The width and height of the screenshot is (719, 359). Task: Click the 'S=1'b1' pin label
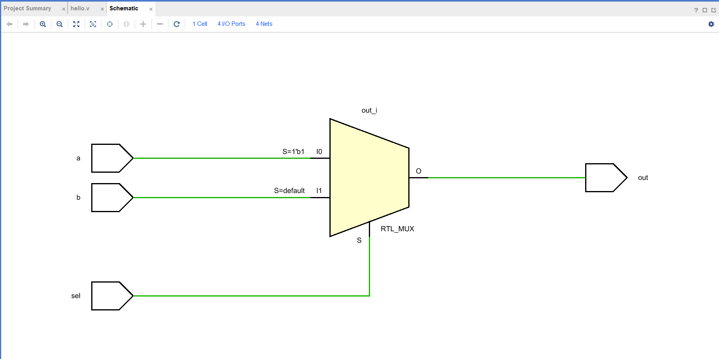coord(294,152)
